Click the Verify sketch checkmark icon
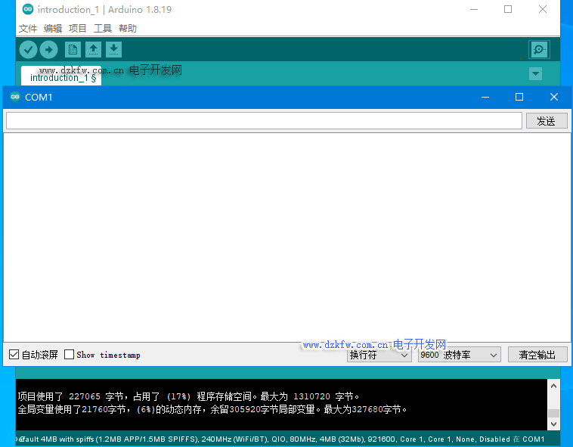The height and width of the screenshot is (447, 573). (28, 50)
